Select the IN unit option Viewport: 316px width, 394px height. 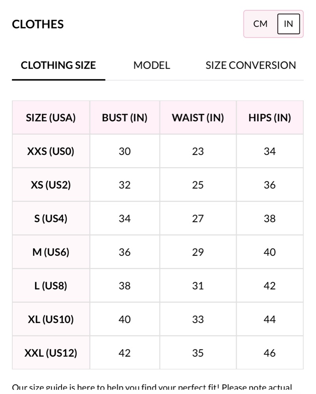(x=288, y=24)
